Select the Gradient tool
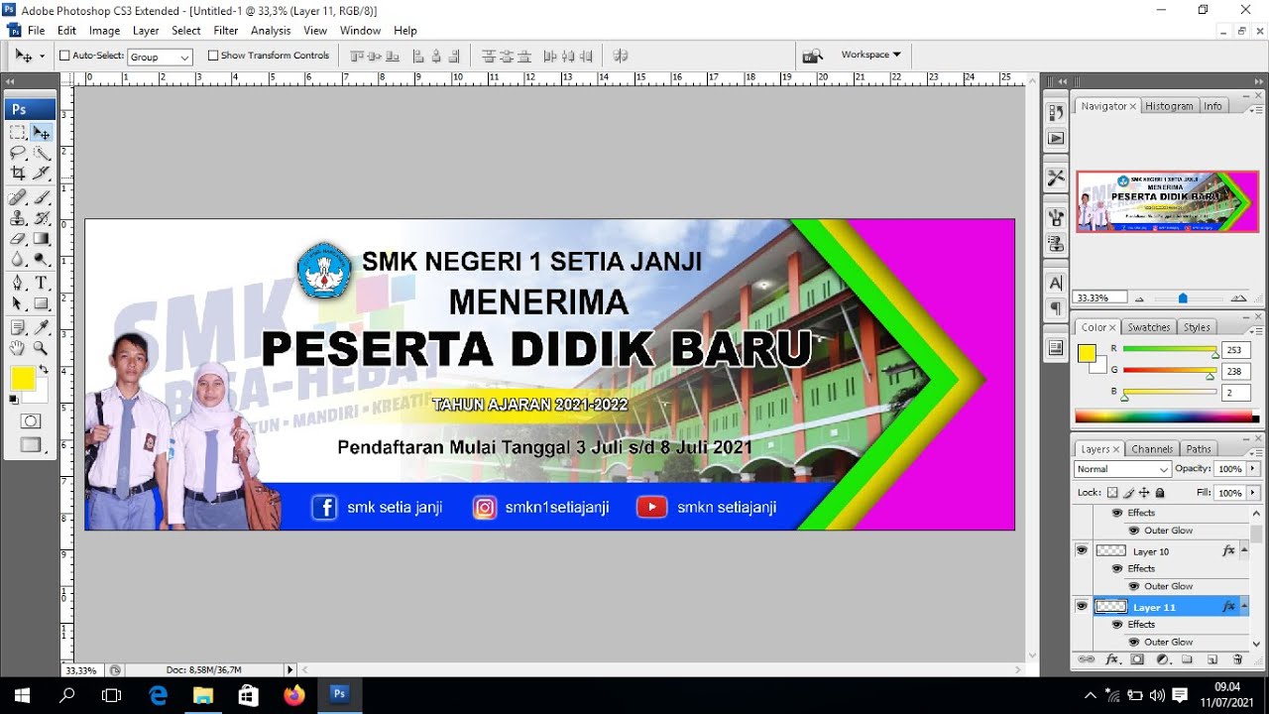Image resolution: width=1269 pixels, height=714 pixels. [x=42, y=239]
